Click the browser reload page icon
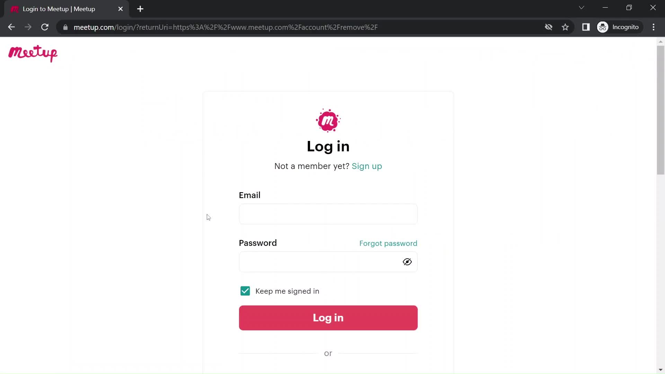Image resolution: width=665 pixels, height=374 pixels. [x=45, y=27]
